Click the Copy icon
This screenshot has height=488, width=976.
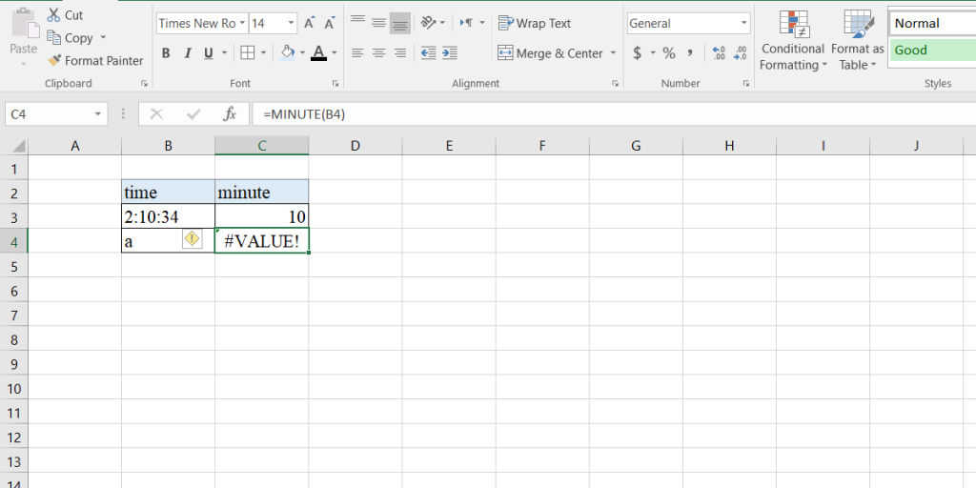(54, 38)
